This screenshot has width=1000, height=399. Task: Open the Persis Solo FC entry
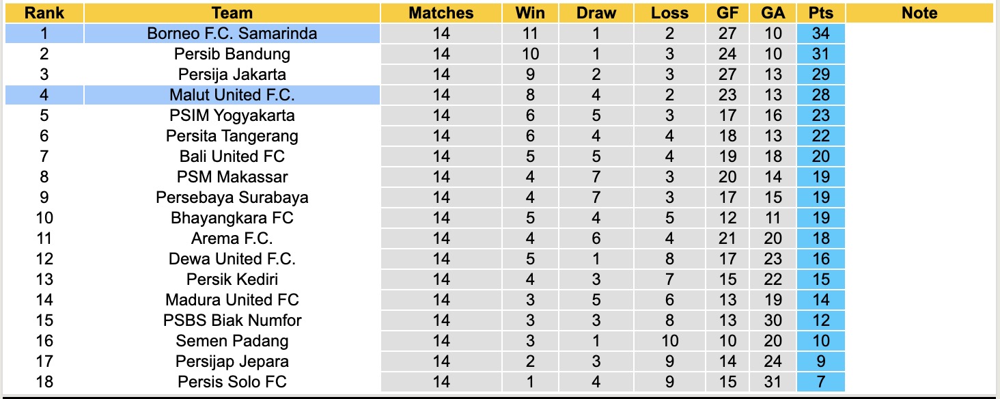click(x=232, y=382)
